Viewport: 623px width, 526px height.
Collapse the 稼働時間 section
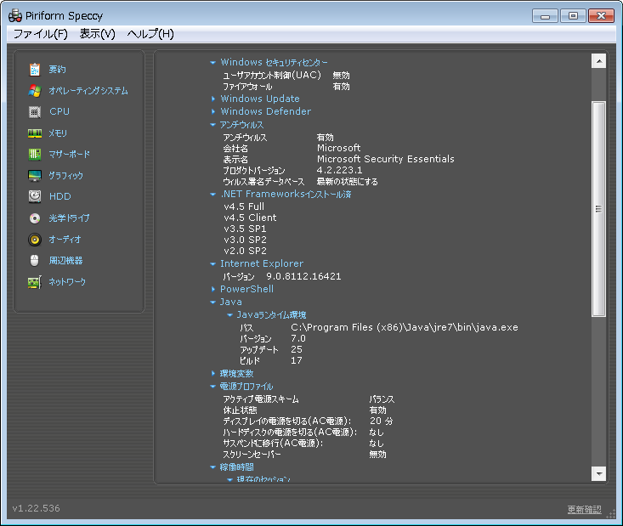coord(213,467)
